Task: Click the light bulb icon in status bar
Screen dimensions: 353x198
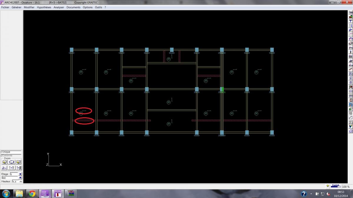Action: pos(328,186)
